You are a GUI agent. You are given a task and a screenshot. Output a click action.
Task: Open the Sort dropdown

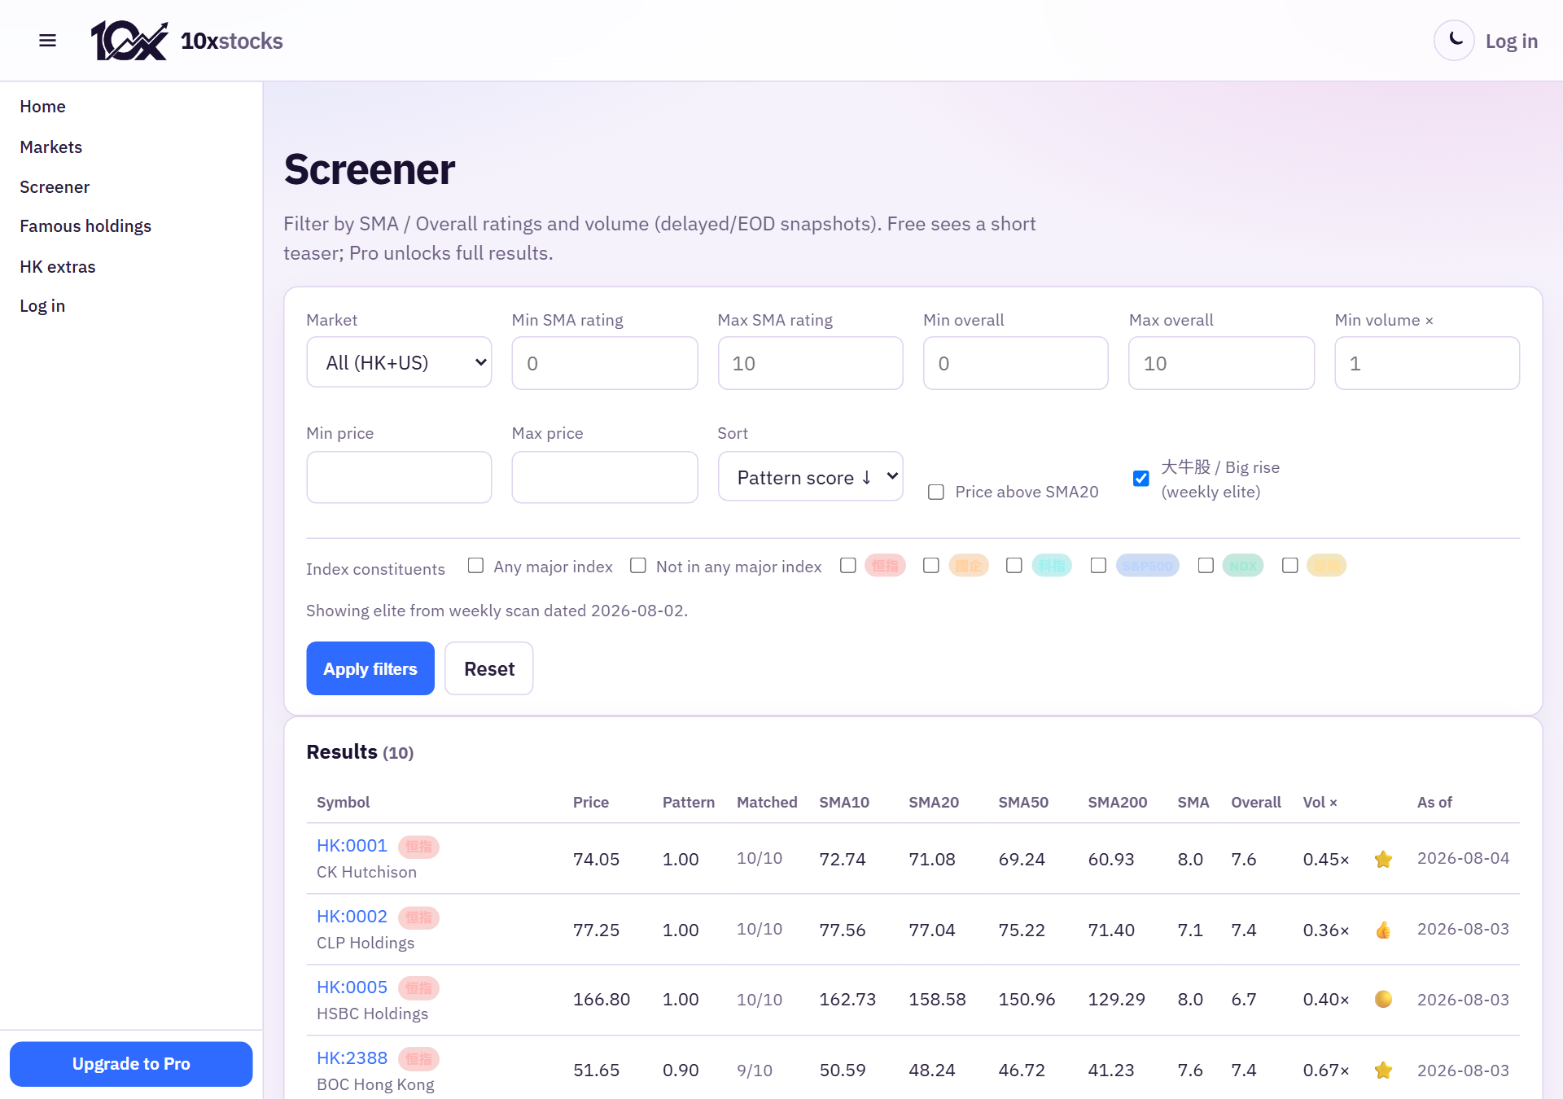coord(810,477)
